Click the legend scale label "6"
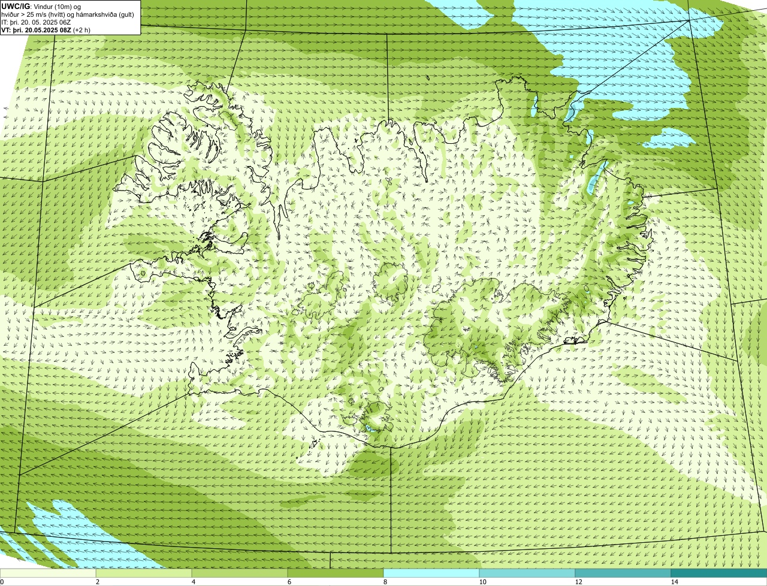The image size is (767, 586). (289, 582)
